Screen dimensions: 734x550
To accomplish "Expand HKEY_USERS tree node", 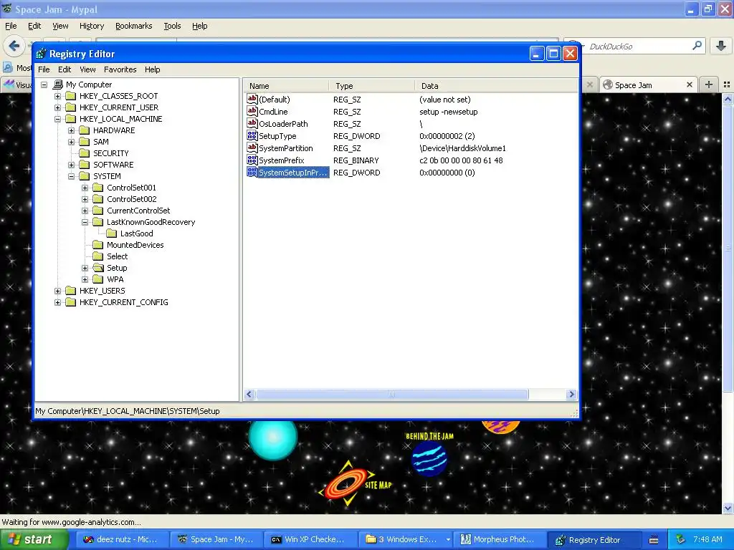I will (57, 291).
